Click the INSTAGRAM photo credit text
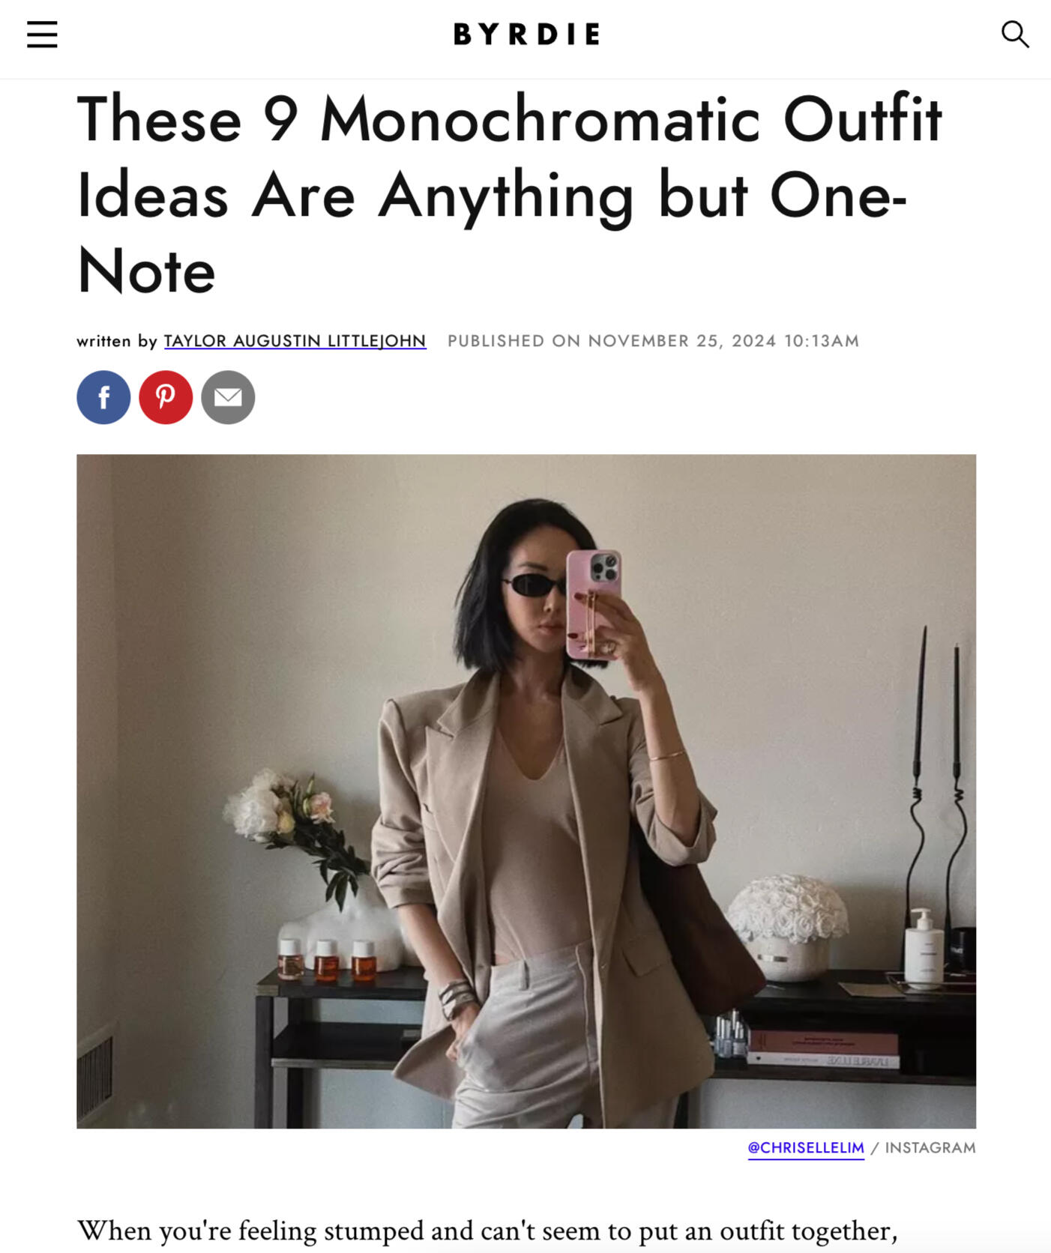This screenshot has height=1253, width=1051. 930,1147
